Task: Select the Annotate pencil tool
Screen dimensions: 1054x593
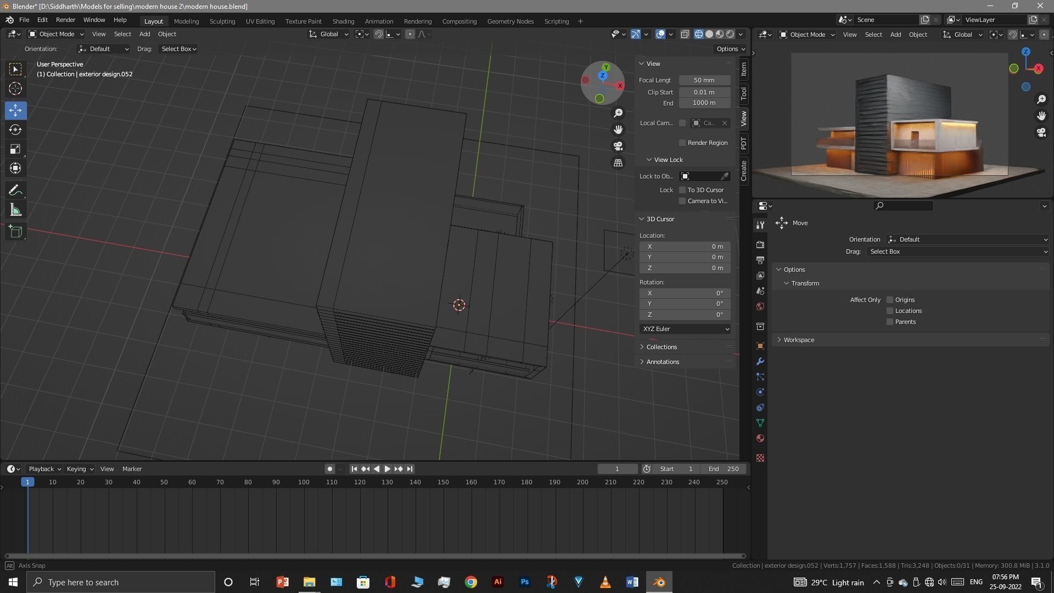Action: tap(15, 191)
